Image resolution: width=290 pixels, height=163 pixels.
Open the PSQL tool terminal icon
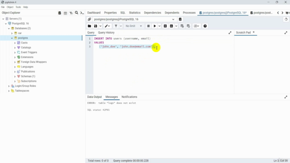click(82, 13)
